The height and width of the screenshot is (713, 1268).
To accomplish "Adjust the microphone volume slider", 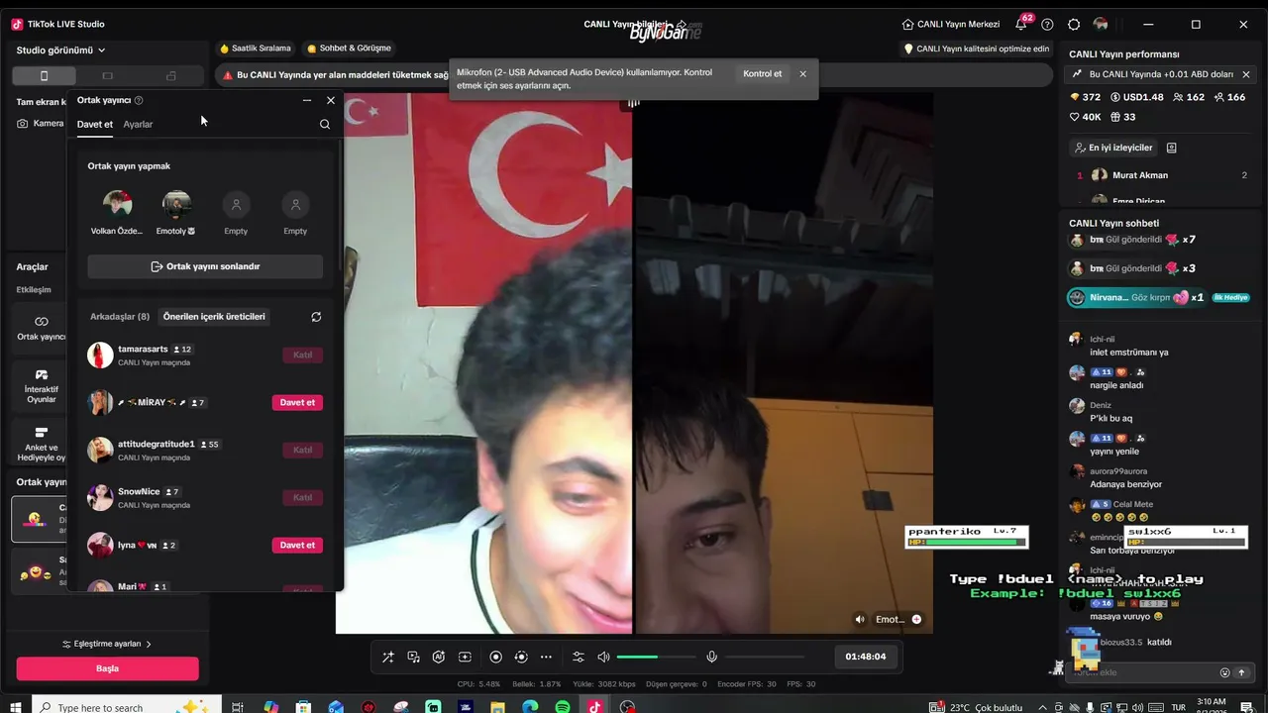I will (x=766, y=657).
